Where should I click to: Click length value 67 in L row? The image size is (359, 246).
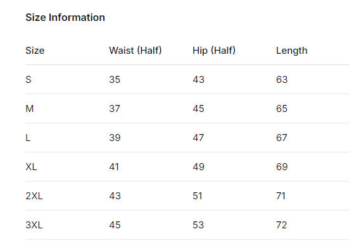pyautogui.click(x=282, y=138)
